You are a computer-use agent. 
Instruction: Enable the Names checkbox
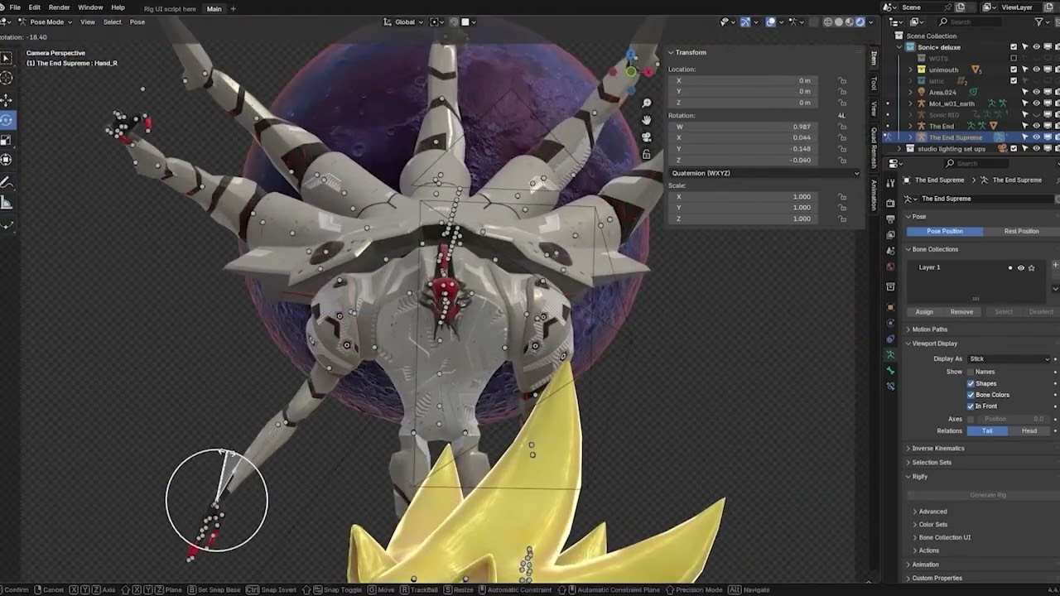click(x=971, y=372)
